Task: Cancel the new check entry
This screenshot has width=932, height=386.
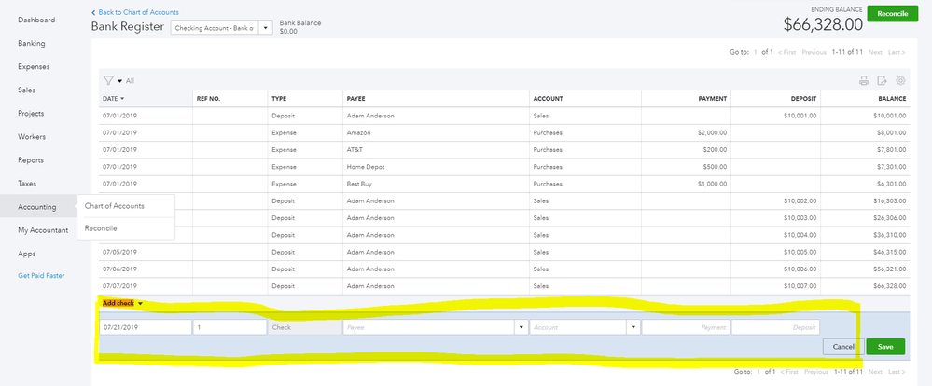Action: pos(843,347)
